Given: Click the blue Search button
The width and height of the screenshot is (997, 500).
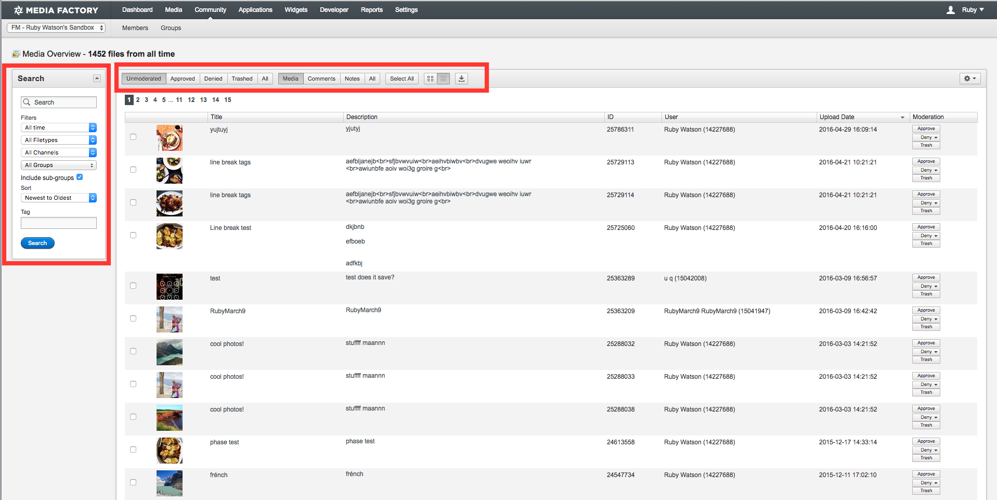Looking at the screenshot, I should coord(37,243).
